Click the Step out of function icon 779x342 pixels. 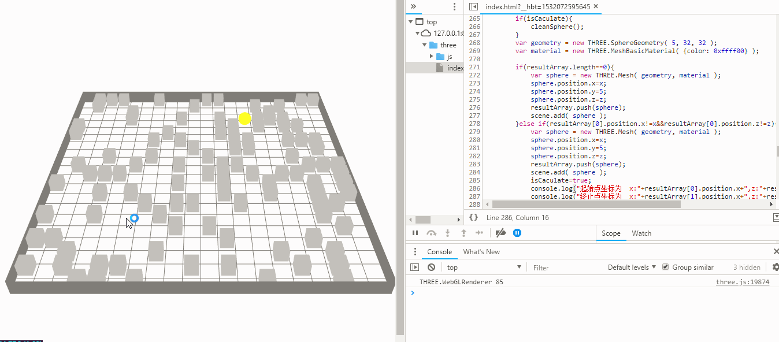463,233
